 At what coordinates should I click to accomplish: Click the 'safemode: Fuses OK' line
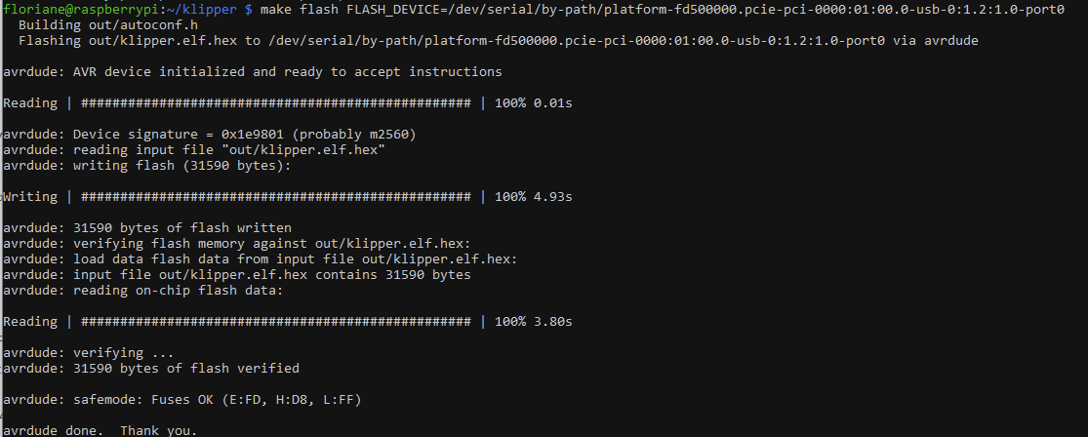pyautogui.click(x=181, y=400)
